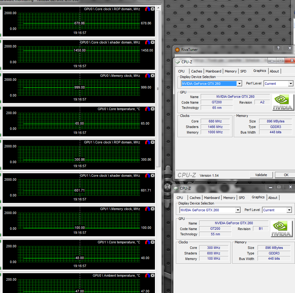Click magnet icon on GPU0 ROP domain graph
This screenshot has height=293, width=295.
tap(147, 9)
